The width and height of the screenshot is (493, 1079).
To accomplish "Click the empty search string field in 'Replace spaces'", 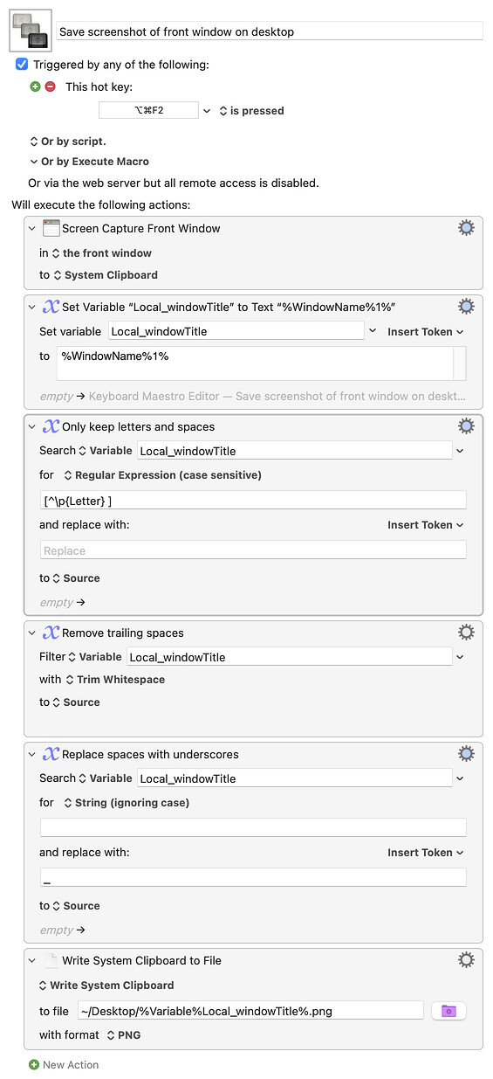I will [x=253, y=827].
